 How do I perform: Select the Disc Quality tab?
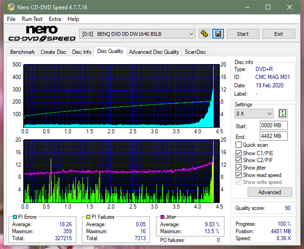(110, 51)
